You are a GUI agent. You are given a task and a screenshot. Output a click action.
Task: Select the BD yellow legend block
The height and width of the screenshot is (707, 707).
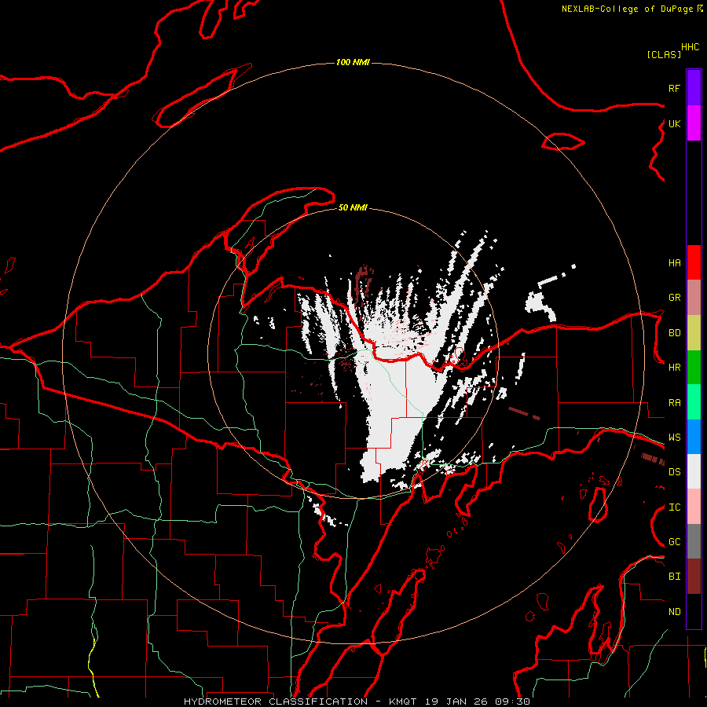694,333
